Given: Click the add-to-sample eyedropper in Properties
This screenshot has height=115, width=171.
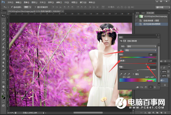Looking at the screenshot, I should [125, 74].
